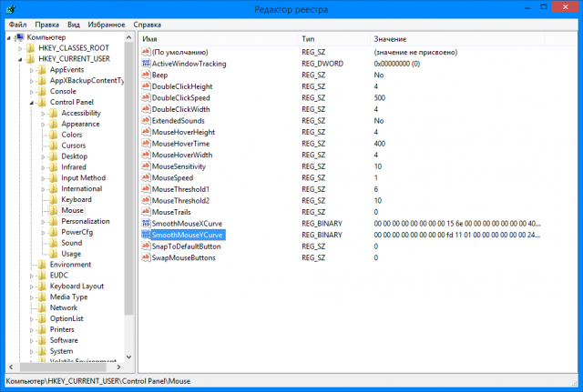The width and height of the screenshot is (583, 392).
Task: Sort values by the Тип column header
Action: click(x=333, y=38)
